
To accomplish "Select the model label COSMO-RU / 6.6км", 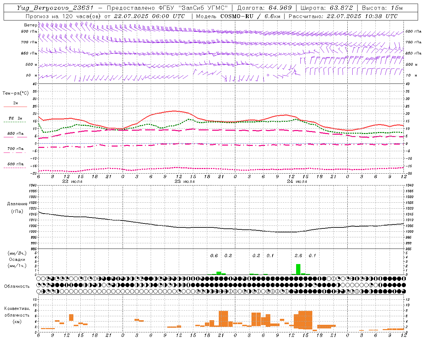I will [251, 16].
